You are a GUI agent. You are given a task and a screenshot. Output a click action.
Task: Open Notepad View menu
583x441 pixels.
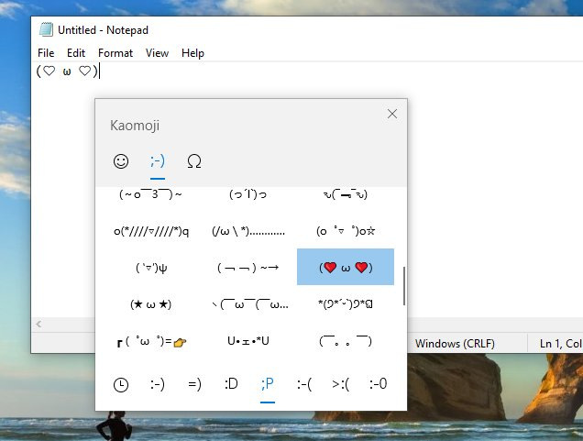(x=157, y=53)
